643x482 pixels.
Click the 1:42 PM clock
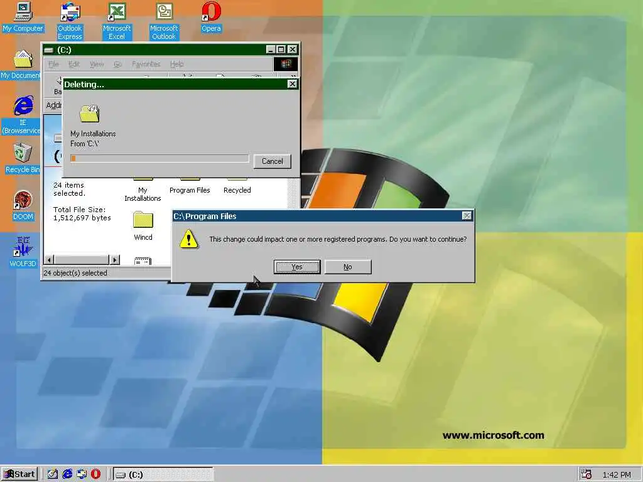point(617,474)
